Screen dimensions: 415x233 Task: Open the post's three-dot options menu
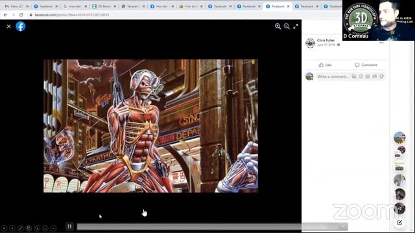[381, 43]
